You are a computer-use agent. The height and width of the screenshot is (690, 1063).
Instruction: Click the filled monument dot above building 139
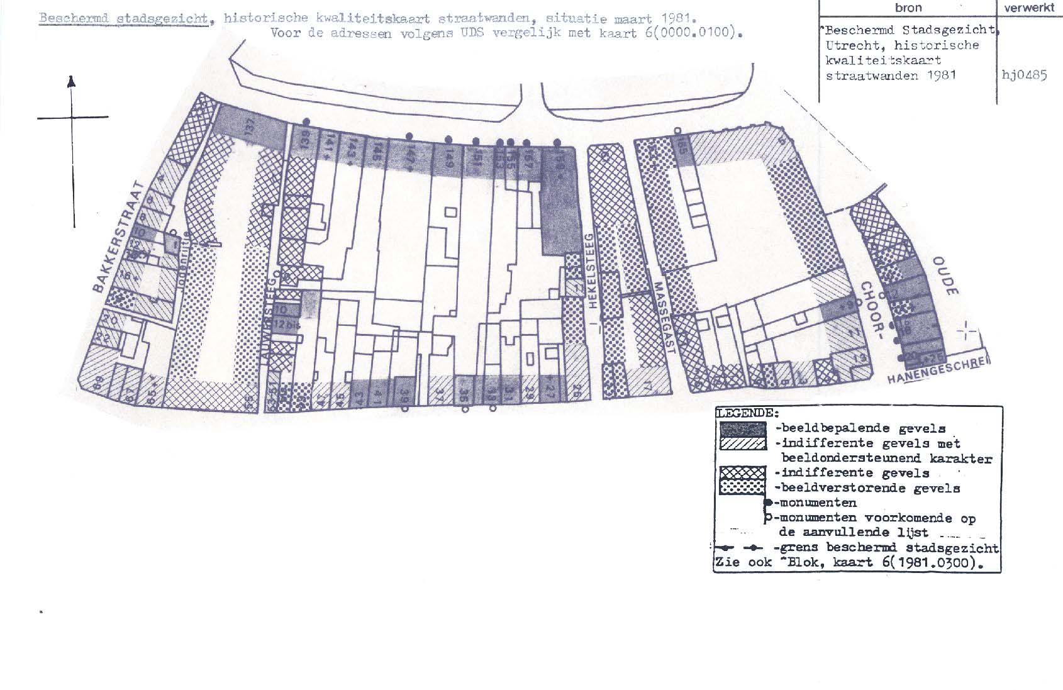pyautogui.click(x=306, y=121)
